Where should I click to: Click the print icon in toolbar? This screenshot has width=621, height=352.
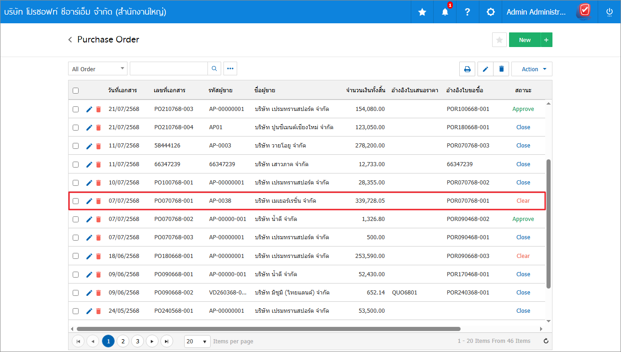point(467,69)
